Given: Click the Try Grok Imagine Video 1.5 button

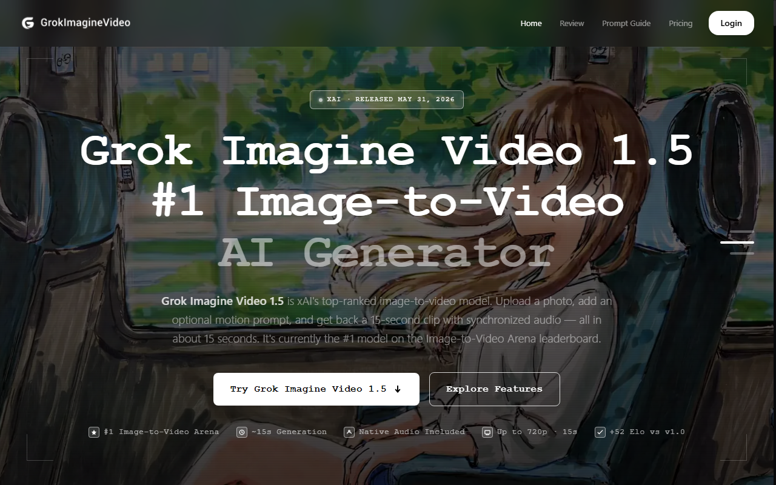Looking at the screenshot, I should click(316, 389).
